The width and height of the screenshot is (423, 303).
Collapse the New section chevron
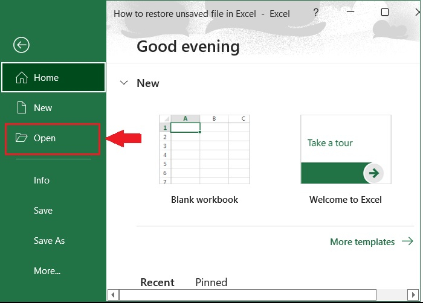pyautogui.click(x=124, y=83)
